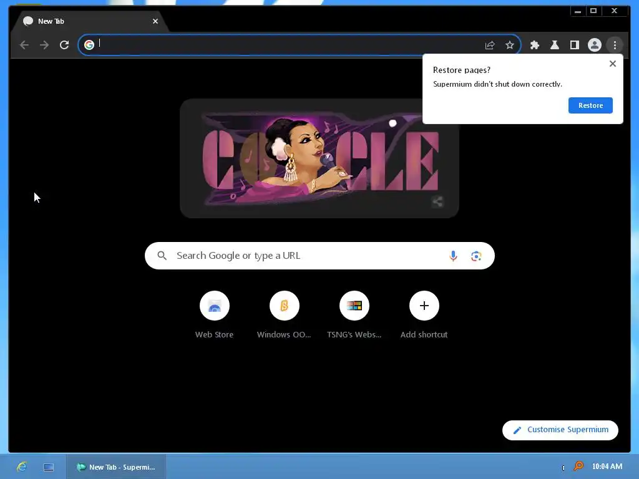Show the side panel
Viewport: 639px width, 479px height.
575,45
